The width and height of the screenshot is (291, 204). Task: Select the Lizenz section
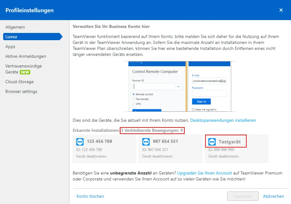[32, 37]
